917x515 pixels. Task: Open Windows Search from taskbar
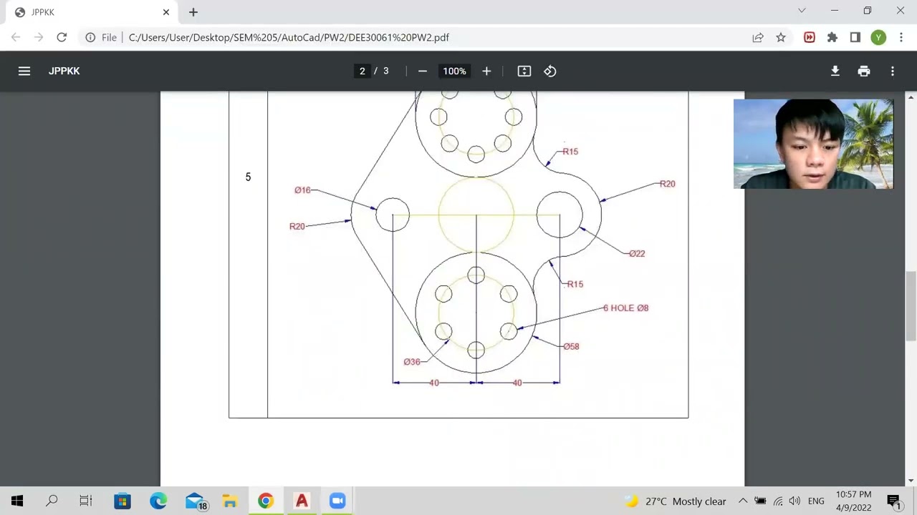(x=52, y=501)
